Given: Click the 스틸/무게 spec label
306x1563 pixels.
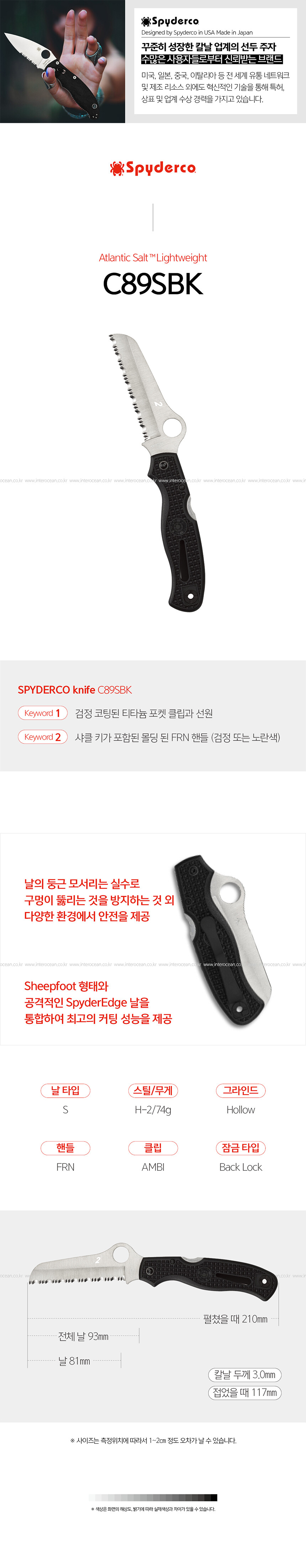Looking at the screenshot, I should click(x=153, y=1090).
